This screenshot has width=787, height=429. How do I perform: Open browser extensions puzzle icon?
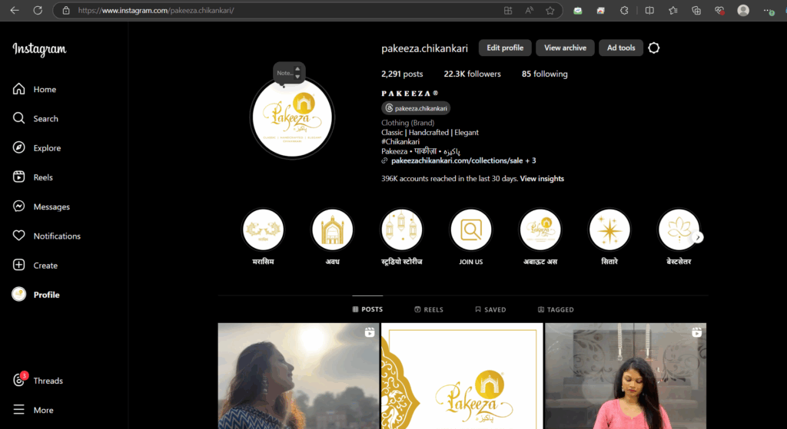click(624, 11)
